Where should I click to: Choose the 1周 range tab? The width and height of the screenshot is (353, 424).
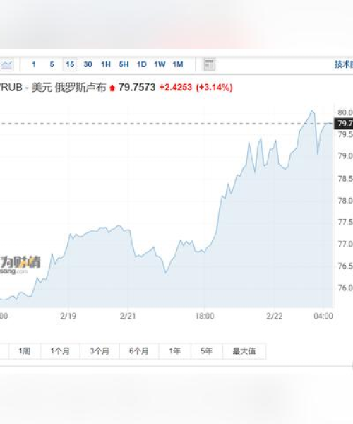(25, 351)
